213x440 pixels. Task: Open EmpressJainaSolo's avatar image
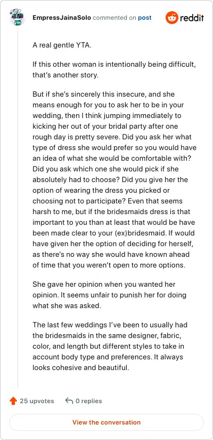(x=18, y=18)
